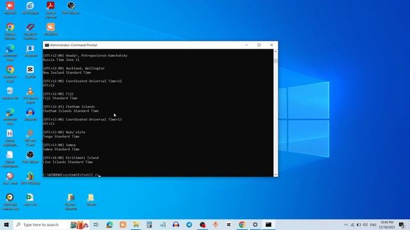The height and width of the screenshot is (230, 410).
Task: Click Command Prompt scrollbar up arrow
Action: 275,51
